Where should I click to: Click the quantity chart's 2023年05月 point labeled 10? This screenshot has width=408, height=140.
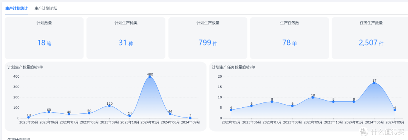tap(28, 117)
